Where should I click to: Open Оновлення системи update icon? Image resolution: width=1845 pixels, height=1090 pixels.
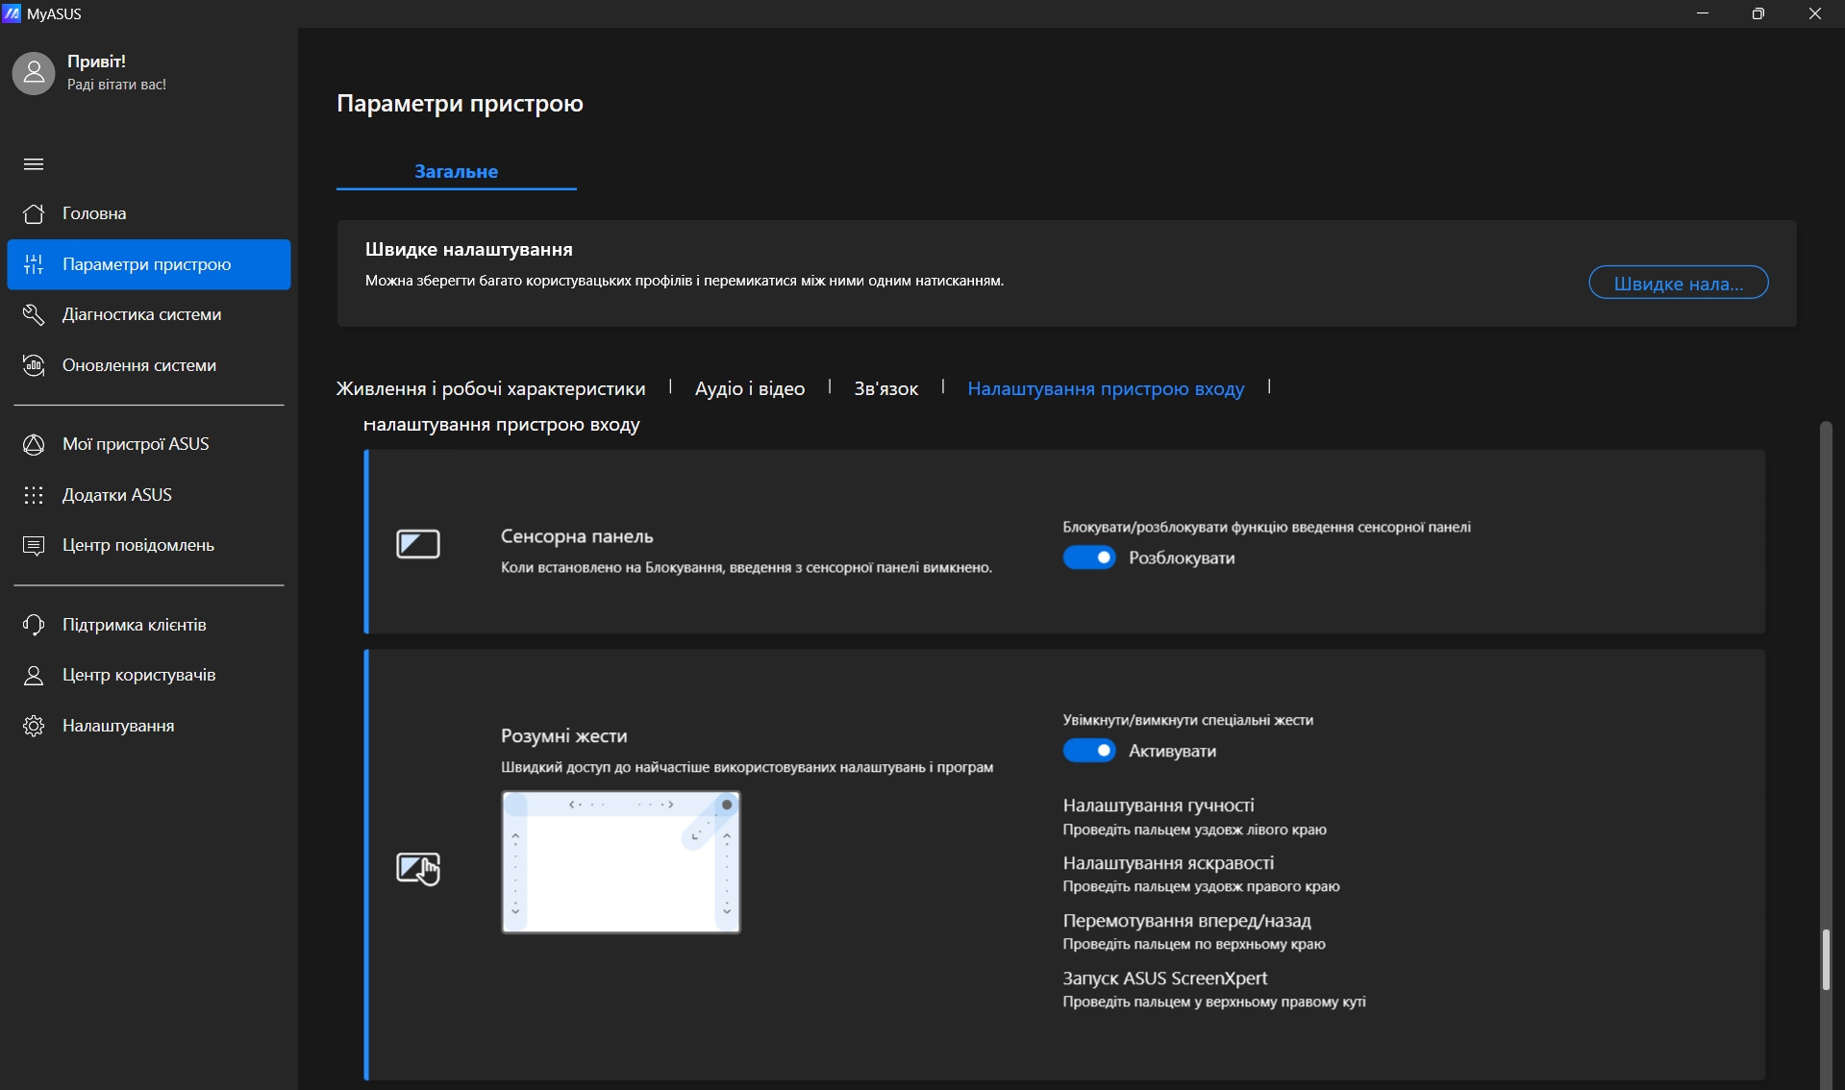pyautogui.click(x=34, y=365)
